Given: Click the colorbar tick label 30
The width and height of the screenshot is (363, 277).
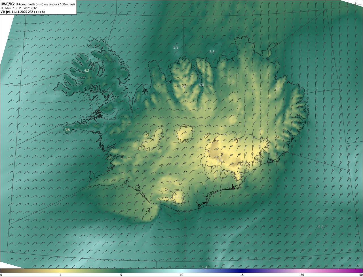Looking at the screenshot, I should [x=302, y=275].
